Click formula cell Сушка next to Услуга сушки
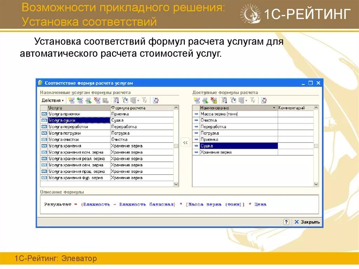This screenshot has height=269, width=359. pyautogui.click(x=142, y=120)
